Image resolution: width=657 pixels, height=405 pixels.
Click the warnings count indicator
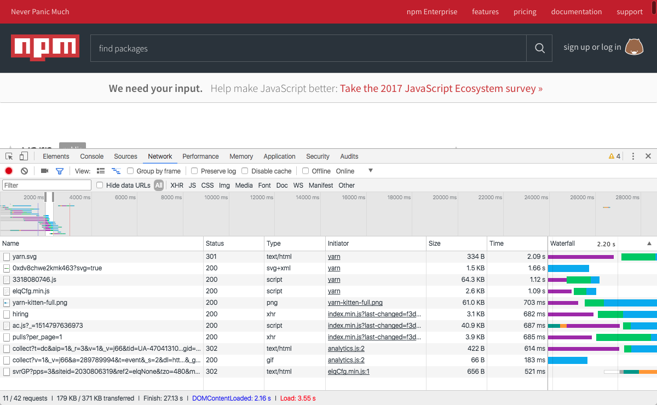click(614, 157)
